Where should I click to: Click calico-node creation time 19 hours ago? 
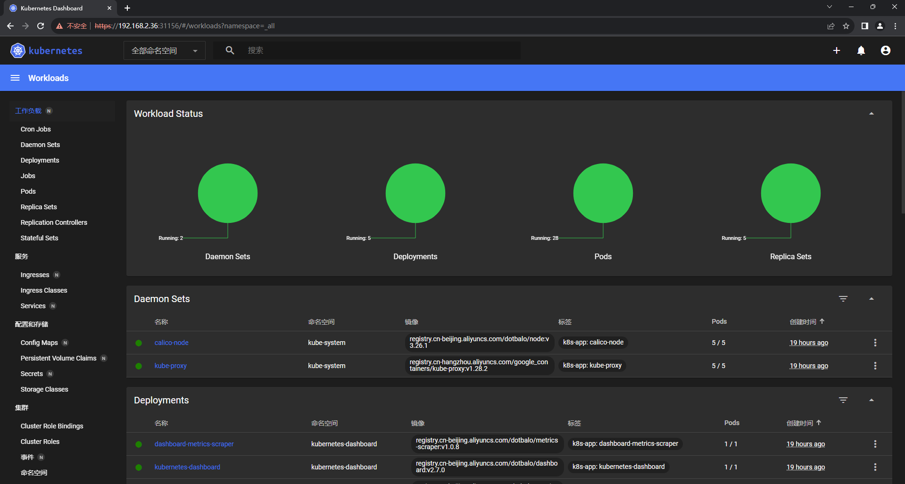pyautogui.click(x=809, y=343)
